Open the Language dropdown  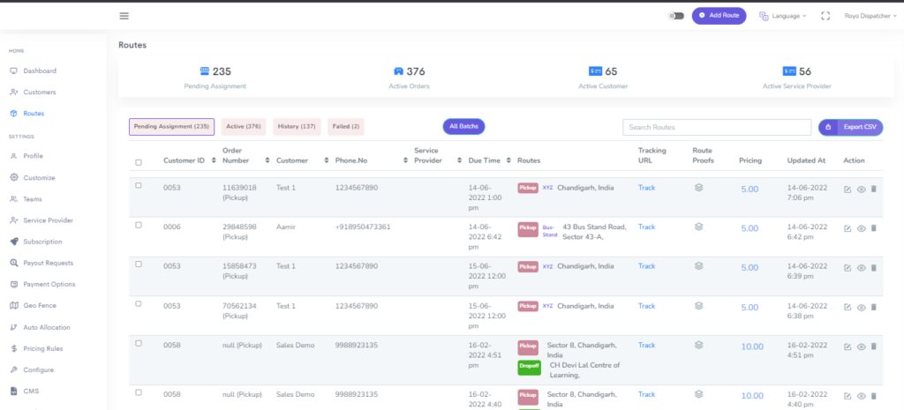point(782,16)
